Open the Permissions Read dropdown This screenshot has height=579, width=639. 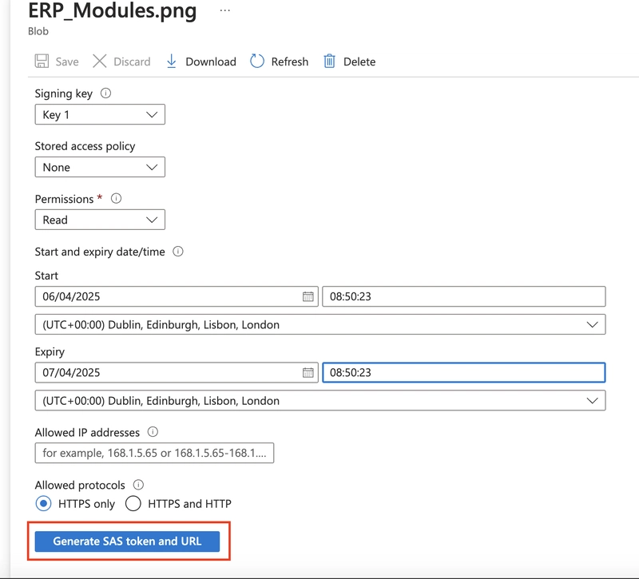100,220
